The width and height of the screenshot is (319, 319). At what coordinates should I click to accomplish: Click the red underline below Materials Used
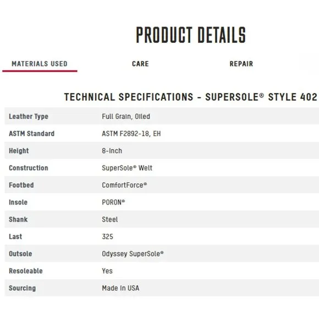click(40, 71)
